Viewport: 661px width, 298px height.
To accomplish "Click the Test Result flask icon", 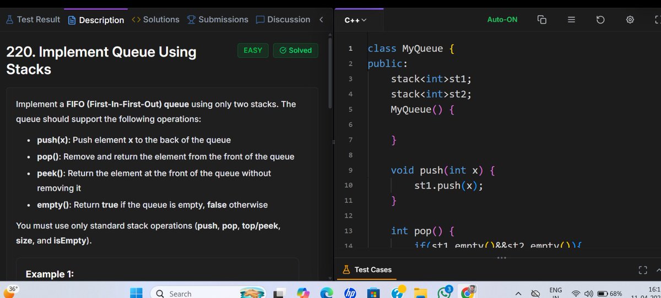I will pyautogui.click(x=9, y=19).
